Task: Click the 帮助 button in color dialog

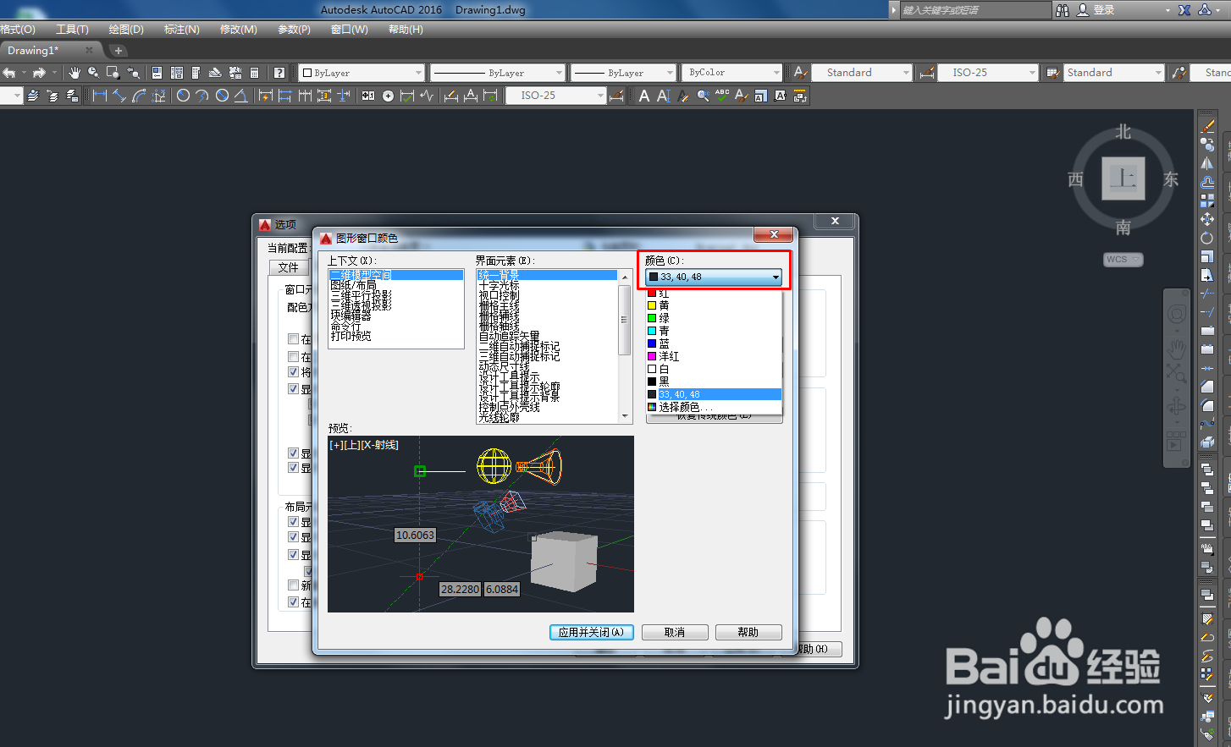Action: 748,632
